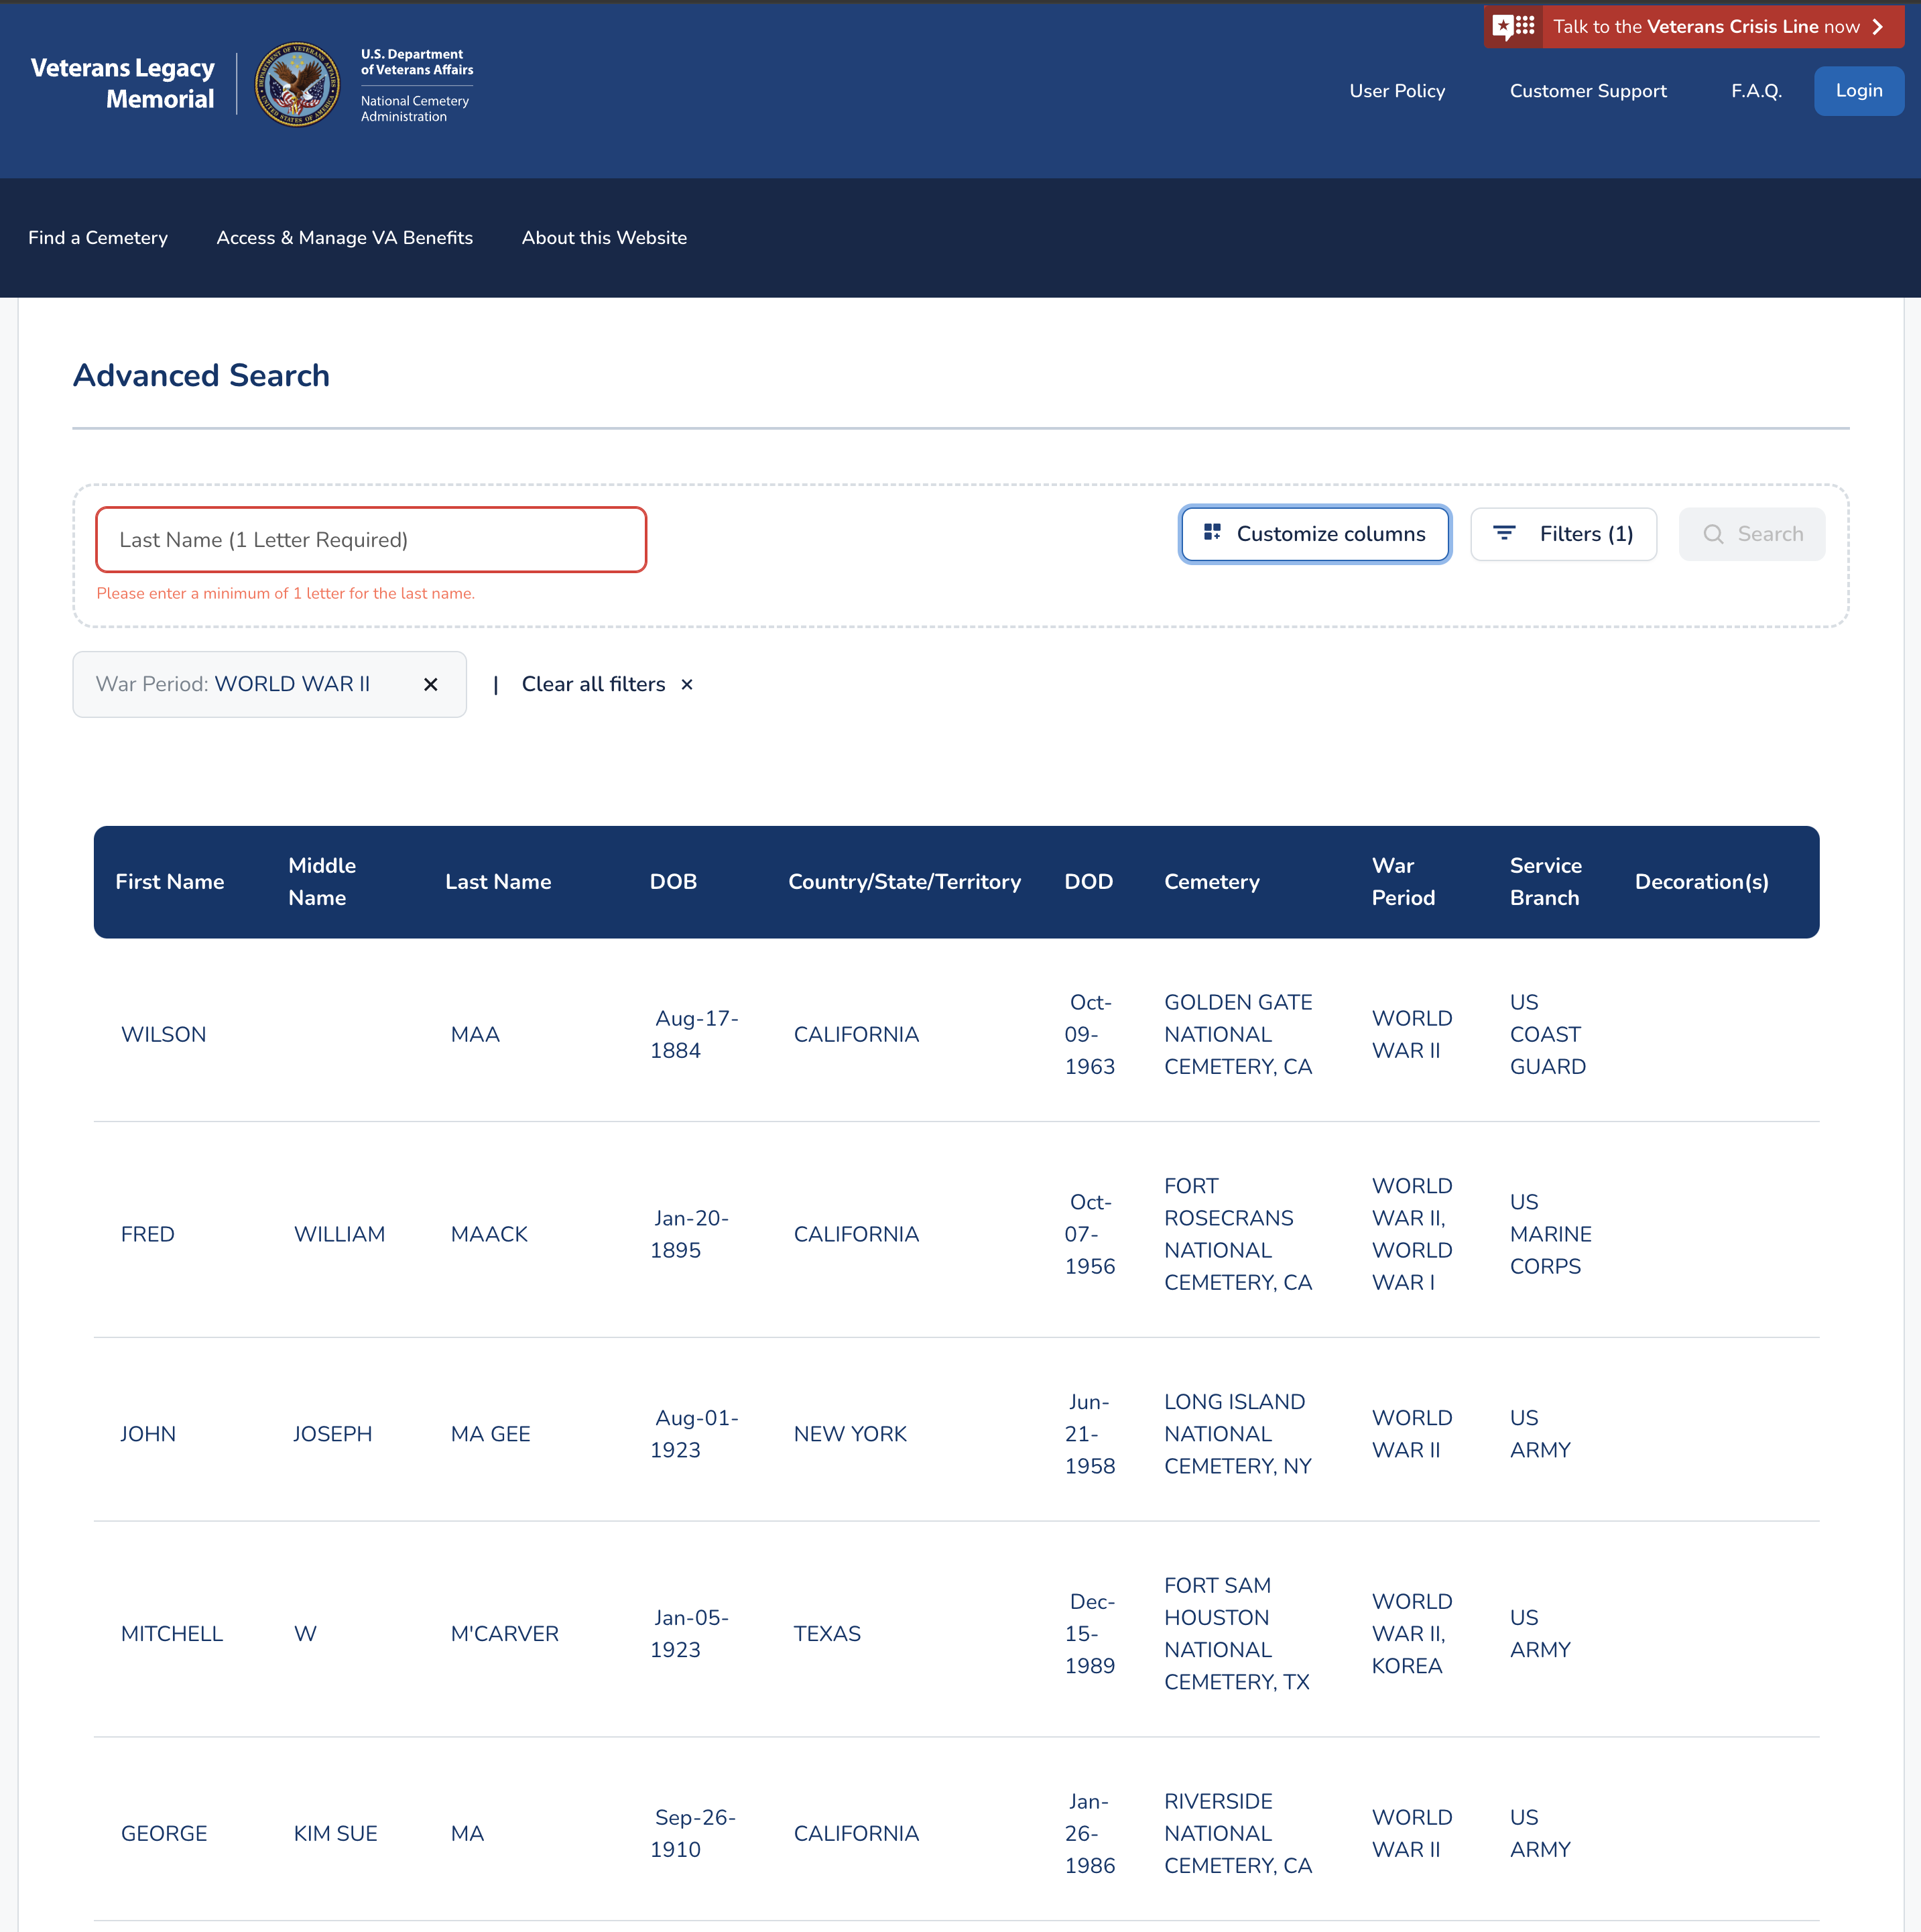Viewport: 1921px width, 1932px height.
Task: Open the F.A.Q. link
Action: click(1756, 91)
